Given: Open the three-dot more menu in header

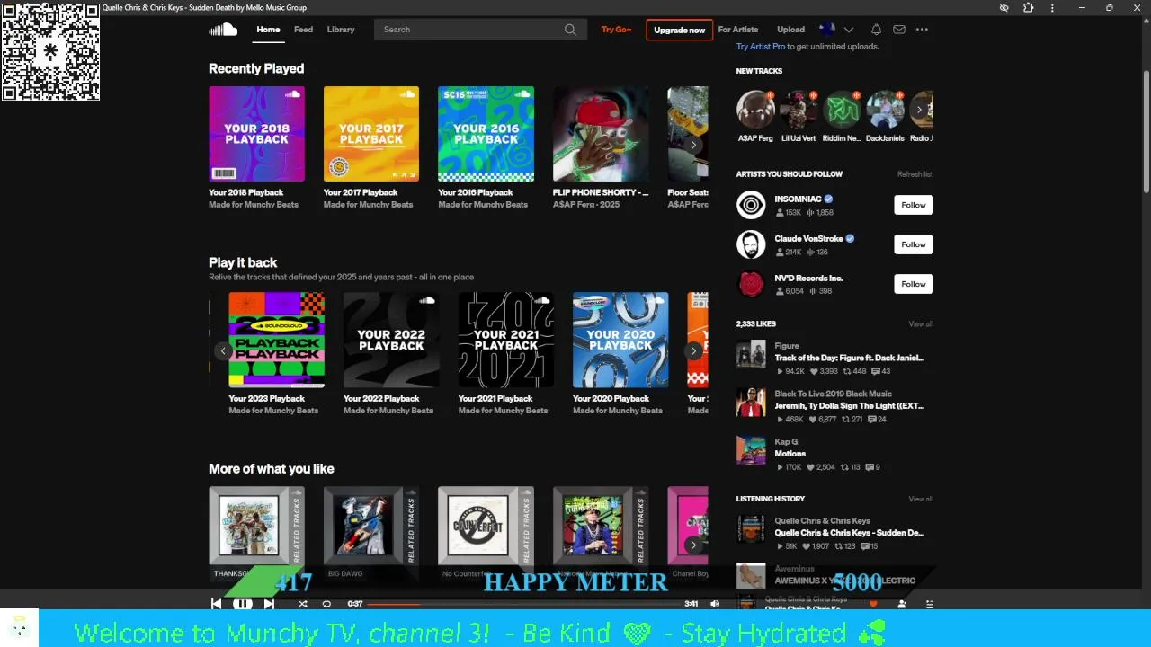Looking at the screenshot, I should (922, 30).
